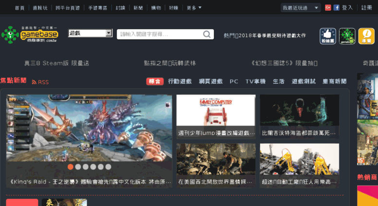Open 直接玩 in the top menu
The image size is (378, 206).
tap(40, 8)
